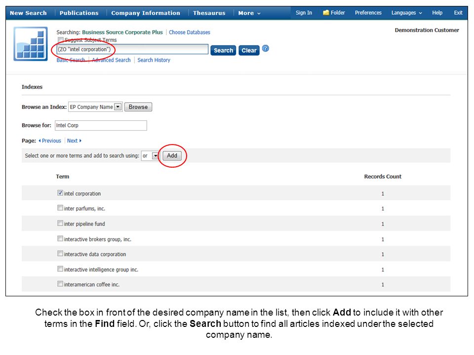The image size is (474, 355).
Task: Click the interactive data corporation term text
Action: point(95,254)
